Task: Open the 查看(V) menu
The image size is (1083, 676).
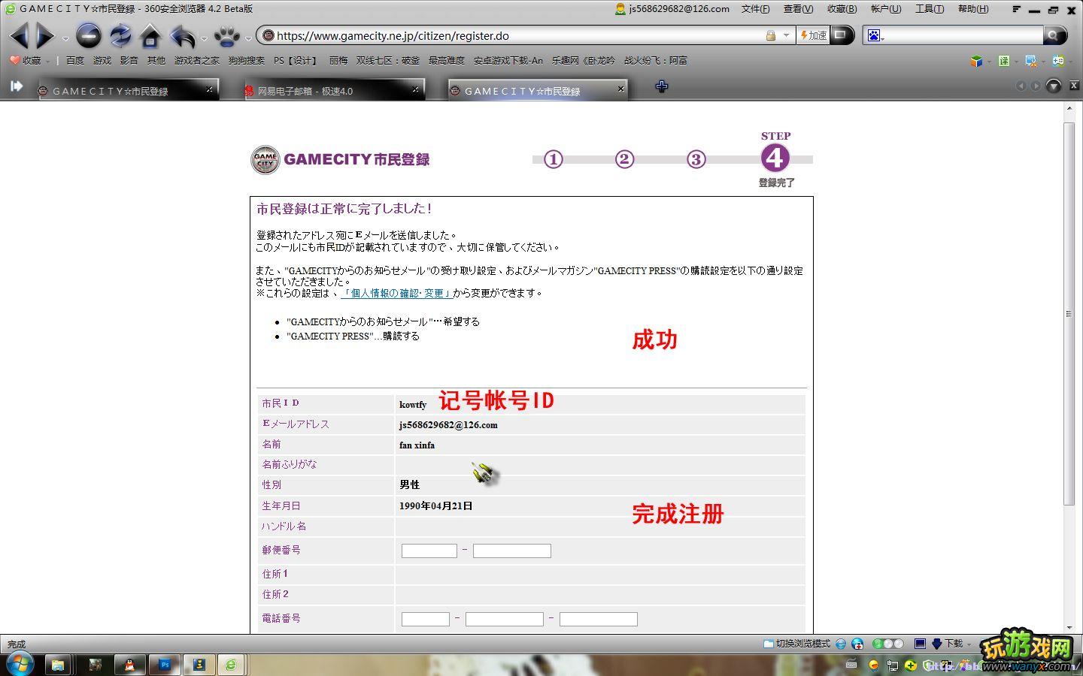Action: (x=798, y=9)
